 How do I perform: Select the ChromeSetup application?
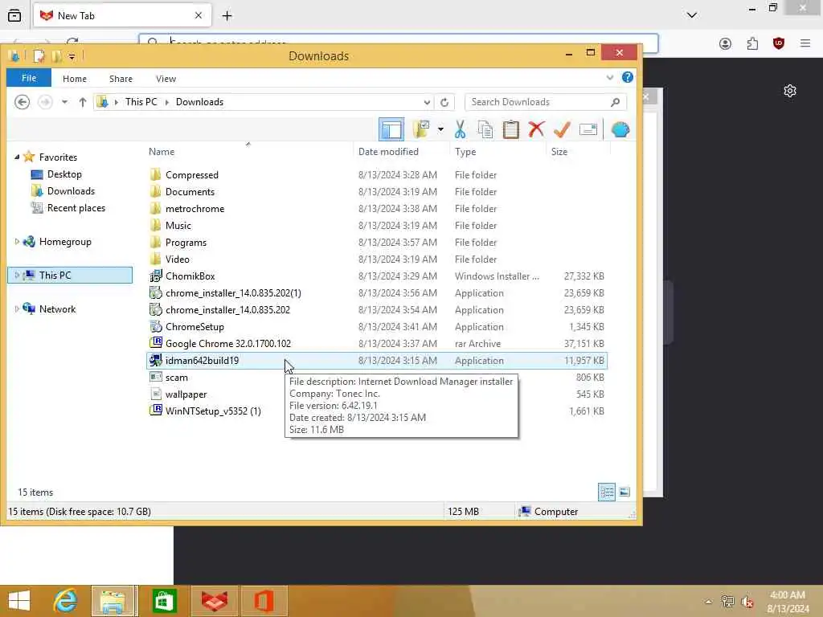click(x=194, y=326)
